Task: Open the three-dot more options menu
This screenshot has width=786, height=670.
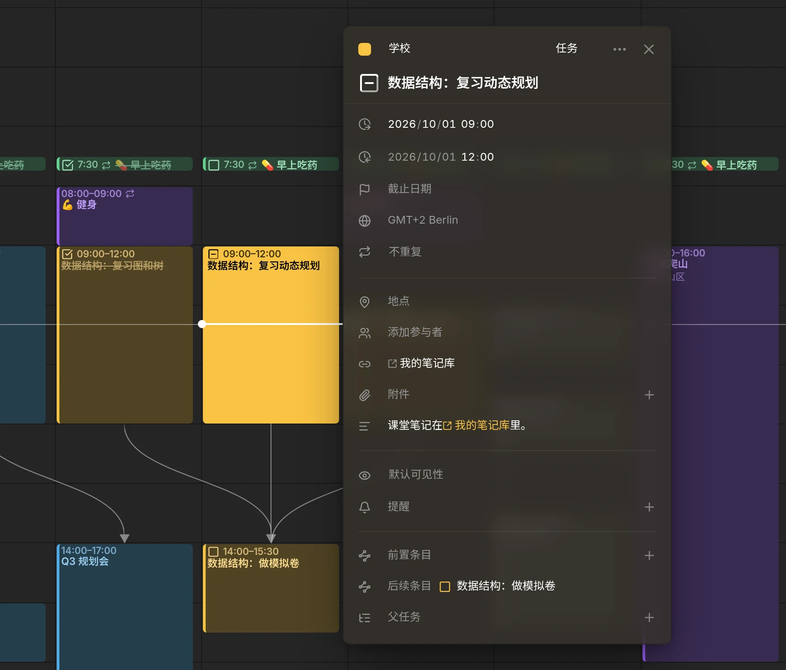Action: [619, 49]
